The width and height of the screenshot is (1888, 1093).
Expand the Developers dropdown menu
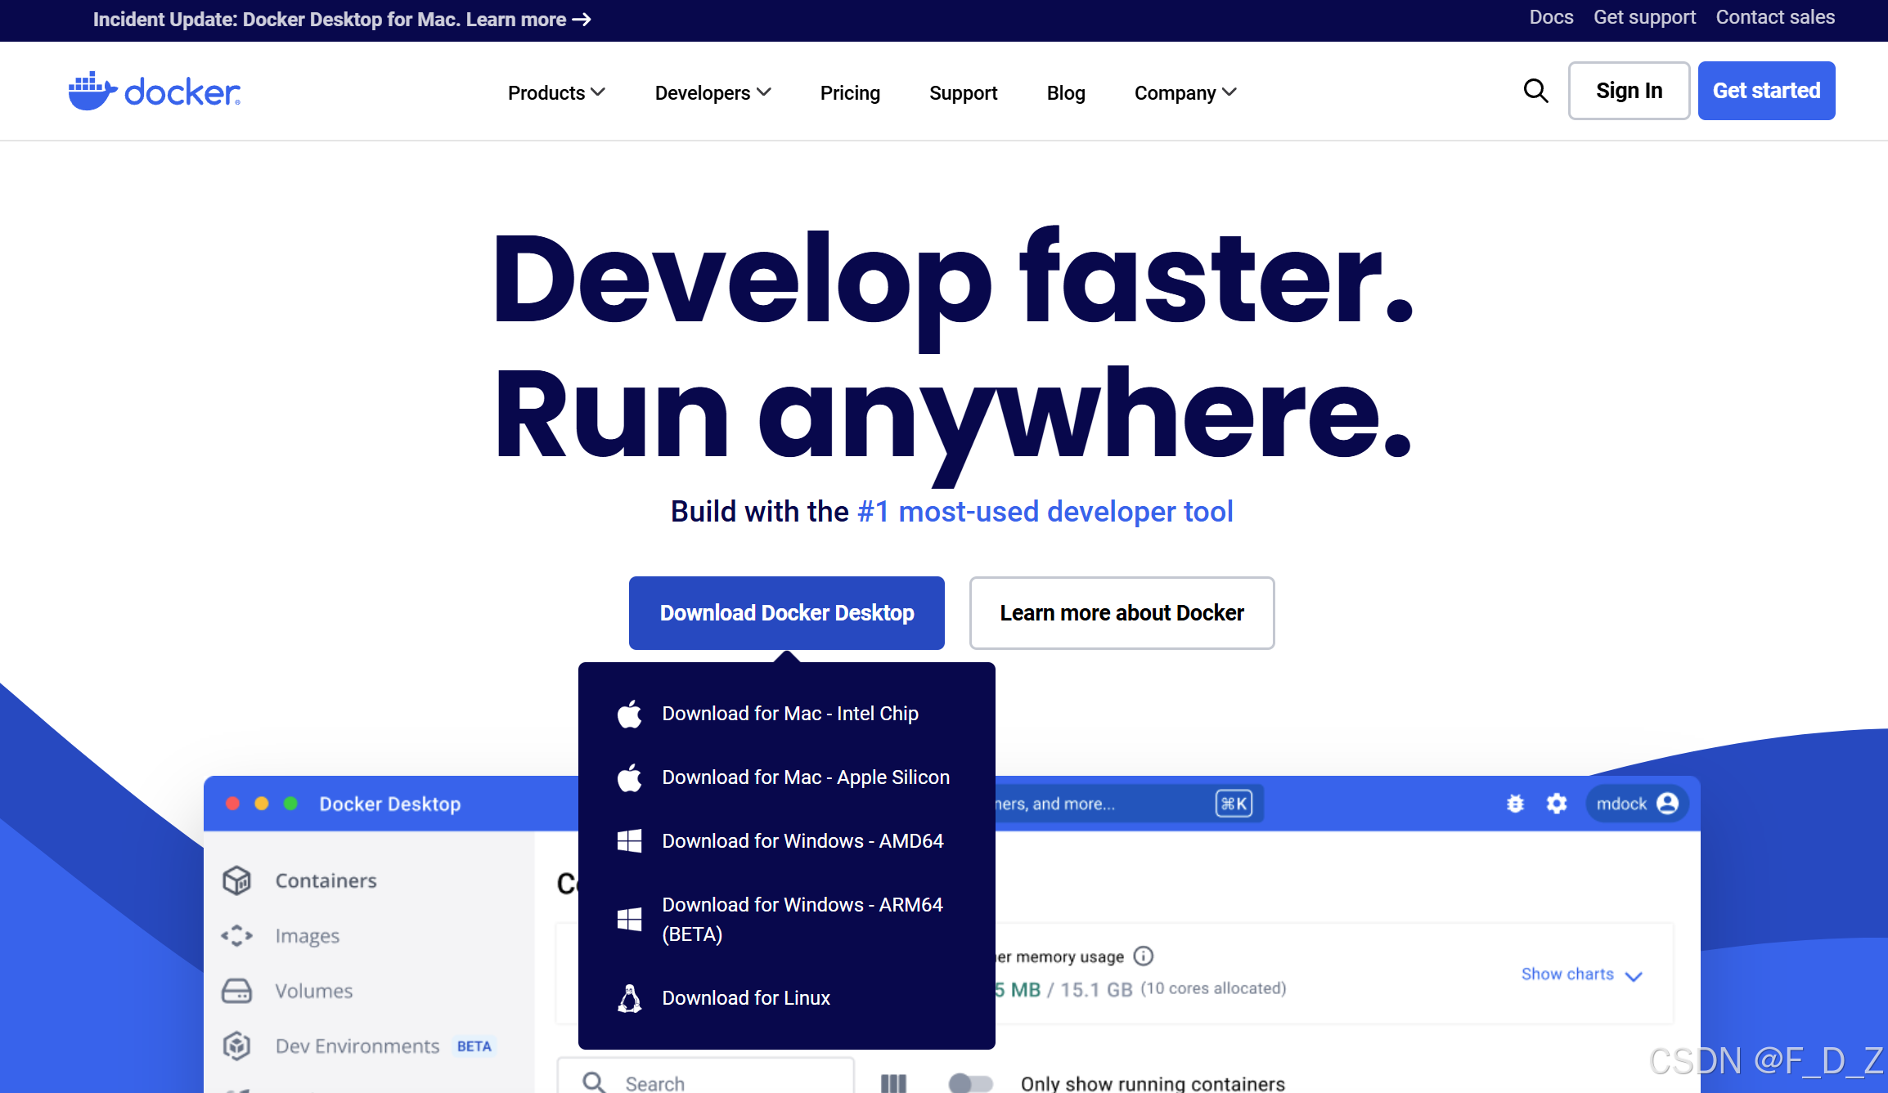[x=712, y=92]
